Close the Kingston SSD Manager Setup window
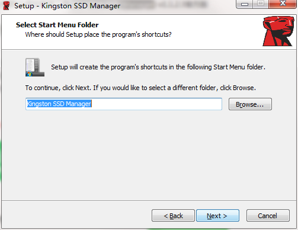 pyautogui.click(x=283, y=4)
